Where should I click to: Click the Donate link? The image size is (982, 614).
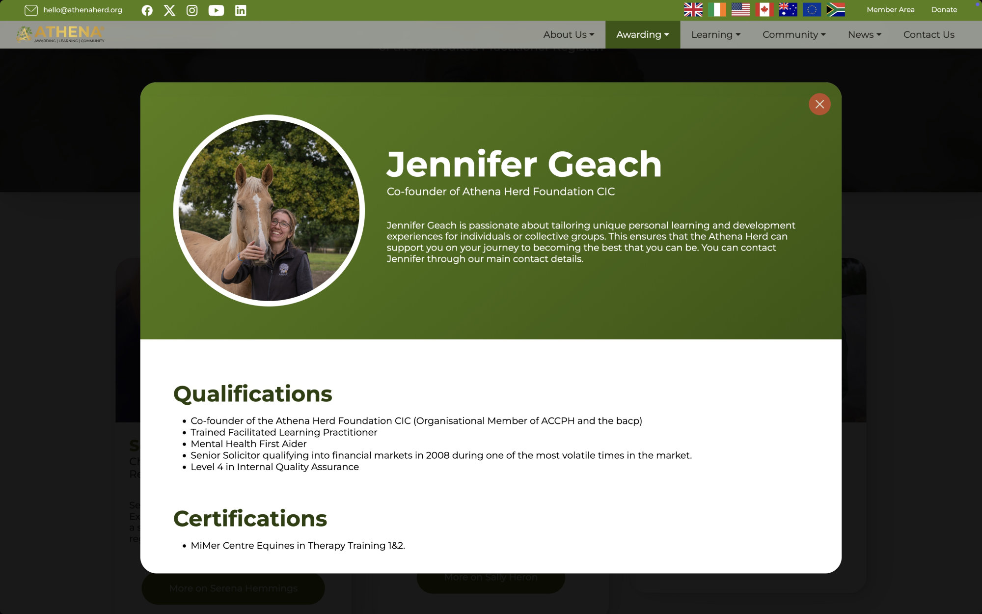[944, 10]
